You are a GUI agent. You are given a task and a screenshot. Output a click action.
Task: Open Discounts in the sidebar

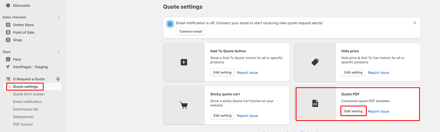click(21, 5)
